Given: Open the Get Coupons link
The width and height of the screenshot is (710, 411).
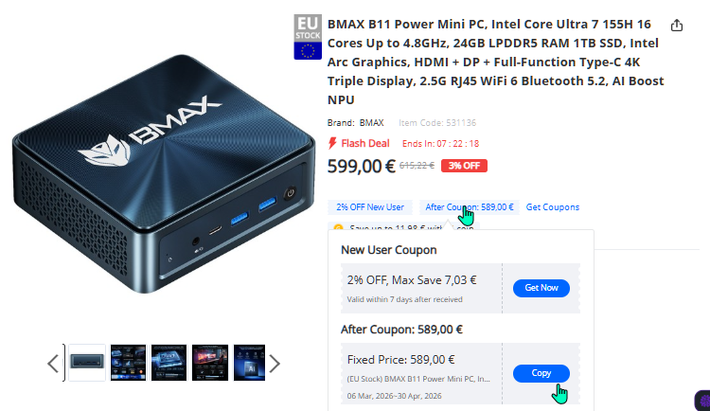Looking at the screenshot, I should [553, 207].
